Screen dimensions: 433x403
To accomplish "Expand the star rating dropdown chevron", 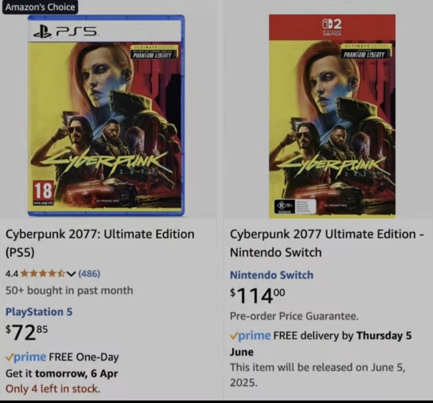I will pos(71,274).
